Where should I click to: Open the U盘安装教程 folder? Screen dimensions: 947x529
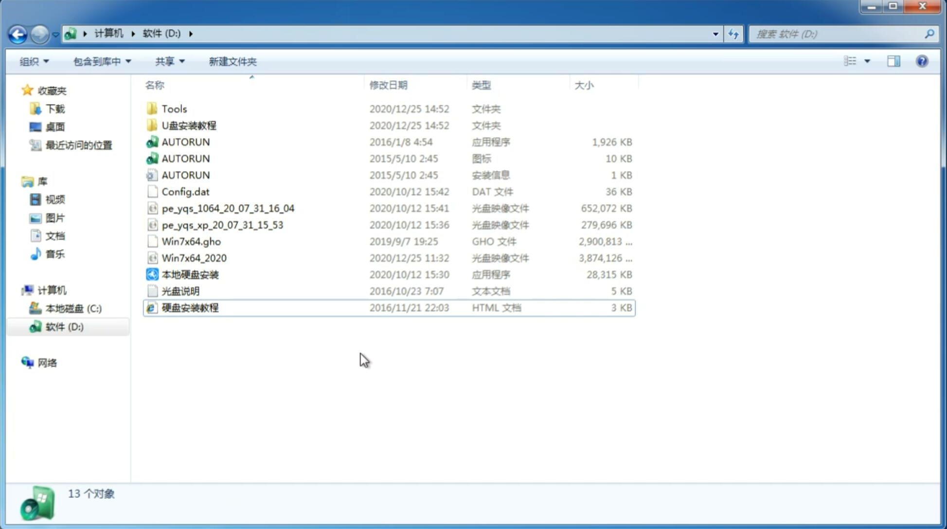tap(189, 125)
